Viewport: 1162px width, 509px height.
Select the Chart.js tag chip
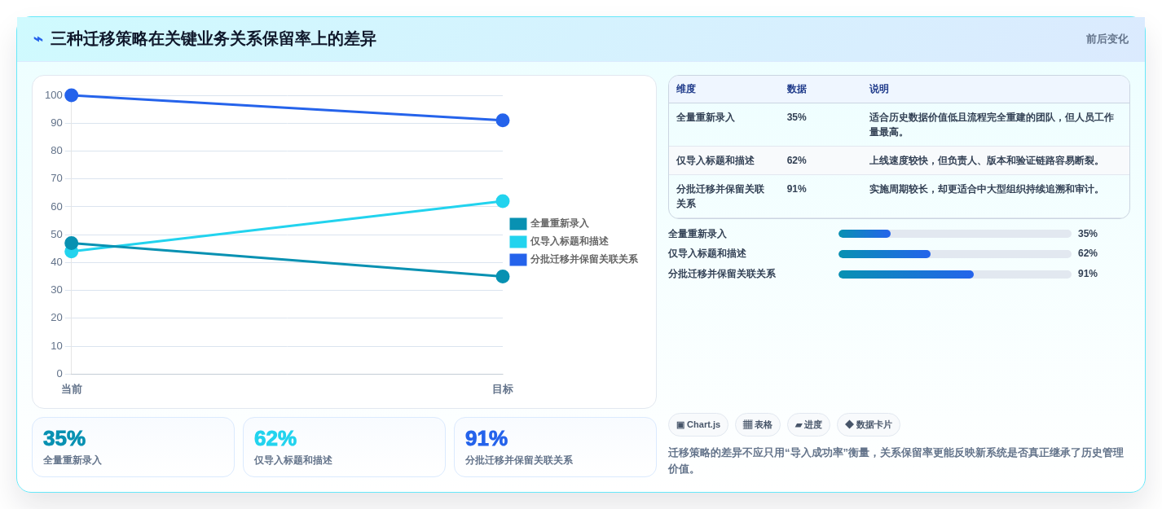point(698,425)
